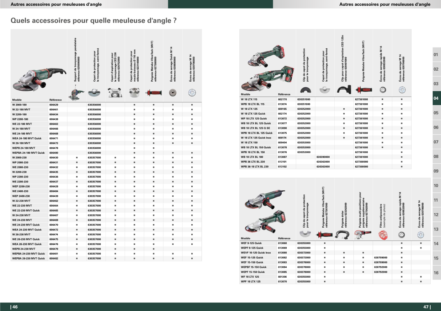This screenshot has width=441, height=311.
Task: Click the guard clip icon in top-right table
Action: pos(305,90)
